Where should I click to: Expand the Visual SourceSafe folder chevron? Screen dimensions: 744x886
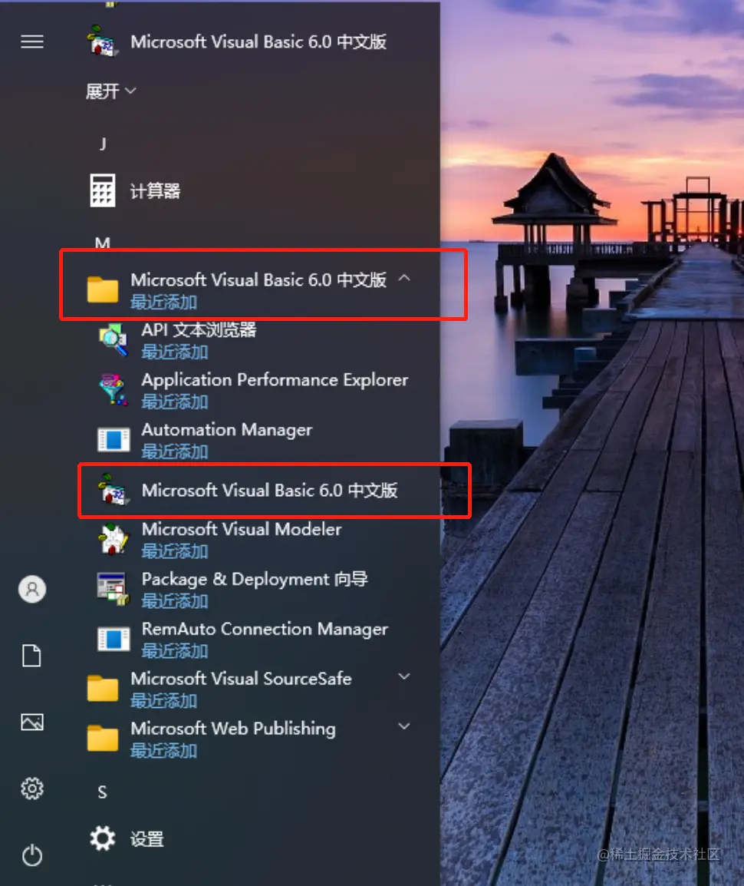pyautogui.click(x=404, y=676)
